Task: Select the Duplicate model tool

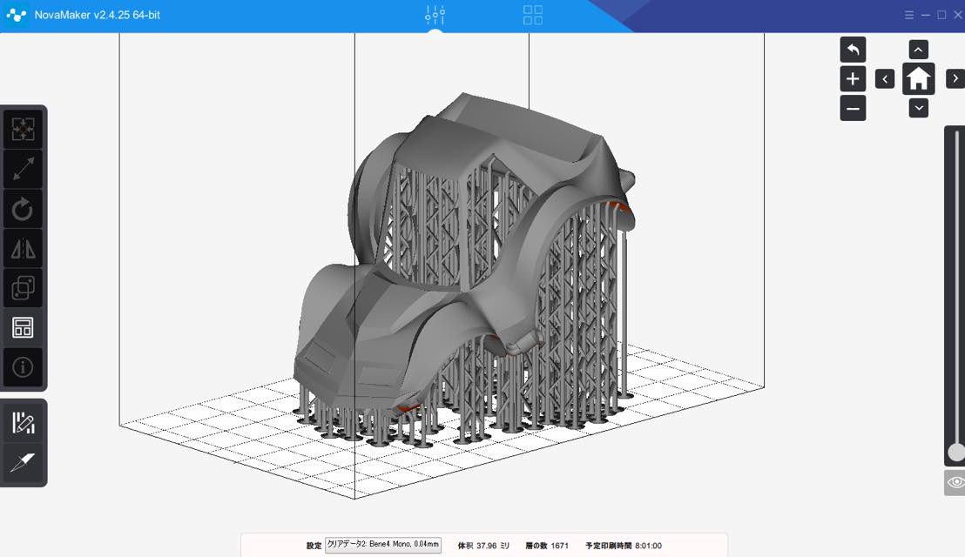Action: click(x=23, y=288)
